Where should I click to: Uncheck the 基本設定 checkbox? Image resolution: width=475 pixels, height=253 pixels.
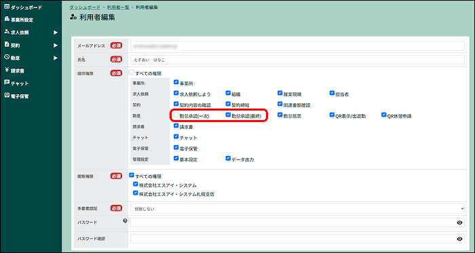pyautogui.click(x=176, y=158)
